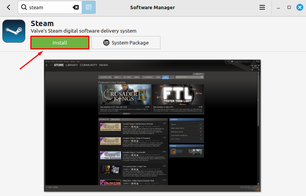The width and height of the screenshot is (306, 196).
Task: Open STORE tab in Steam screenshot
Action: click(59, 65)
